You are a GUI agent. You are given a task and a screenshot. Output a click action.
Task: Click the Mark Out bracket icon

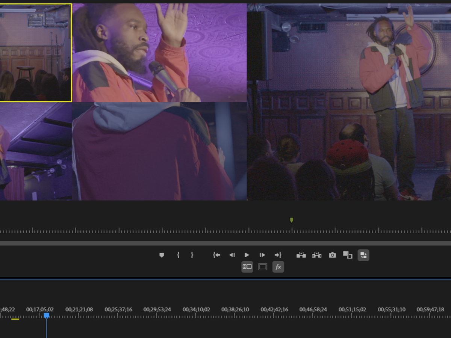[192, 255]
